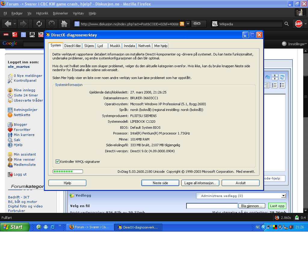Click the Hjelp question mark icon
The width and height of the screenshot is (308, 256).
point(10,145)
